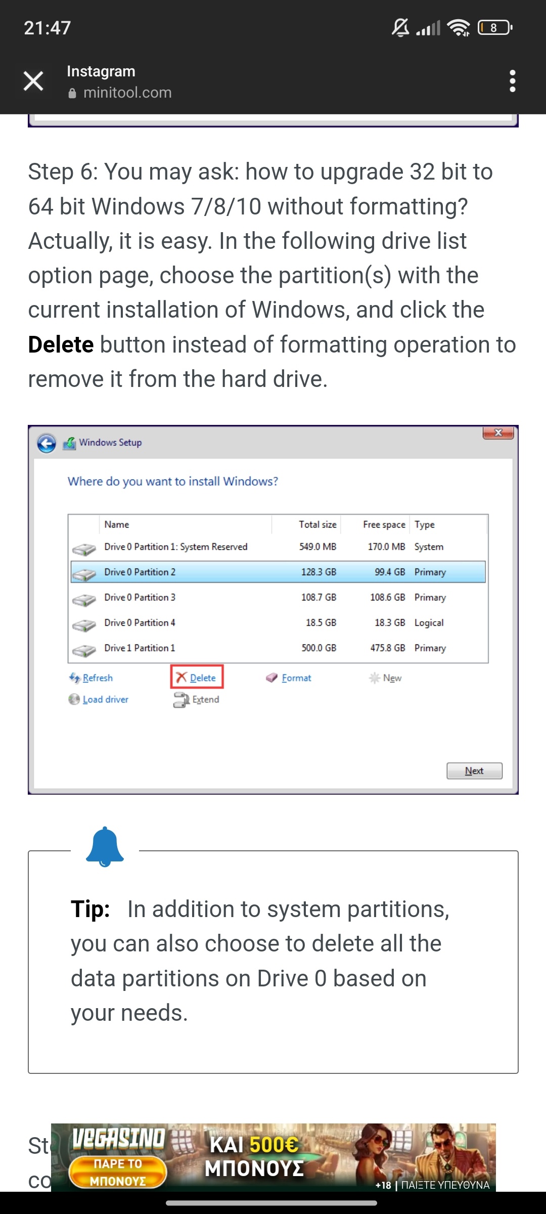The height and width of the screenshot is (1214, 546).
Task: Click the Delete partition link
Action: tap(203, 678)
